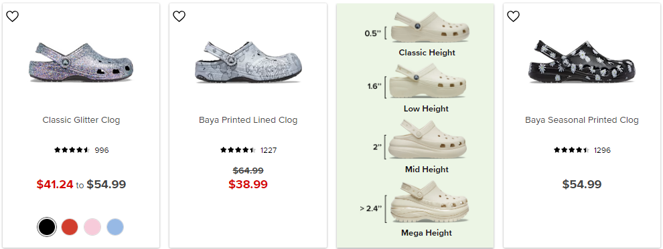Click the Classic Height clog image

[431, 27]
